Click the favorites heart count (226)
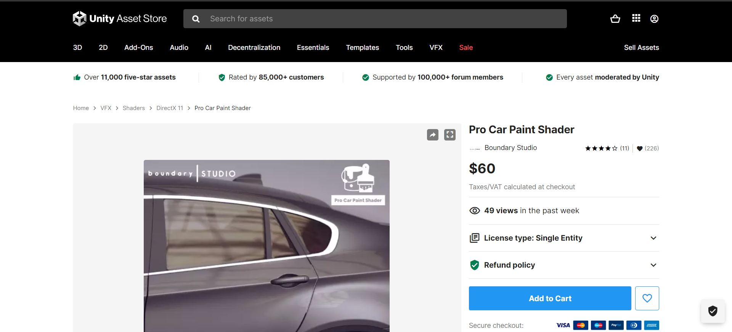732x332 pixels. (648, 148)
